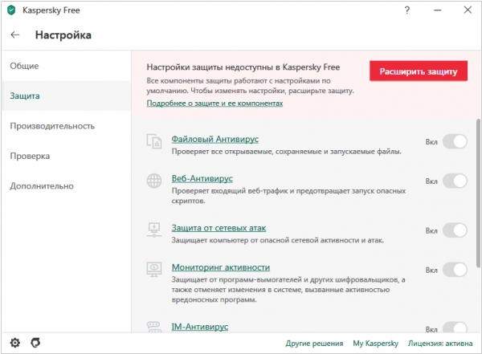Screen dimensions: 482x354
Task: Click the File Anti-Virus document icon
Action: 154,141
